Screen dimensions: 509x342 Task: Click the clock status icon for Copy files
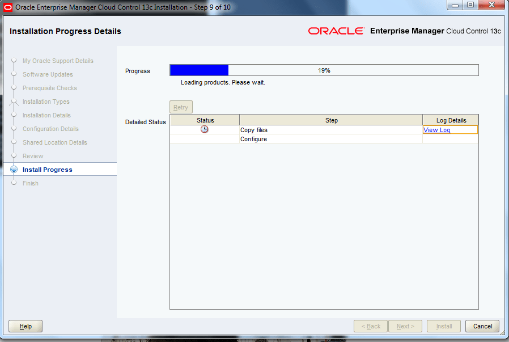204,129
